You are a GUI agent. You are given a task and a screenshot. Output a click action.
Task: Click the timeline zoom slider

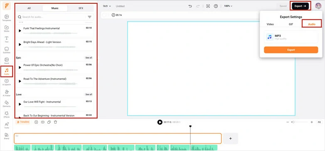300,122
